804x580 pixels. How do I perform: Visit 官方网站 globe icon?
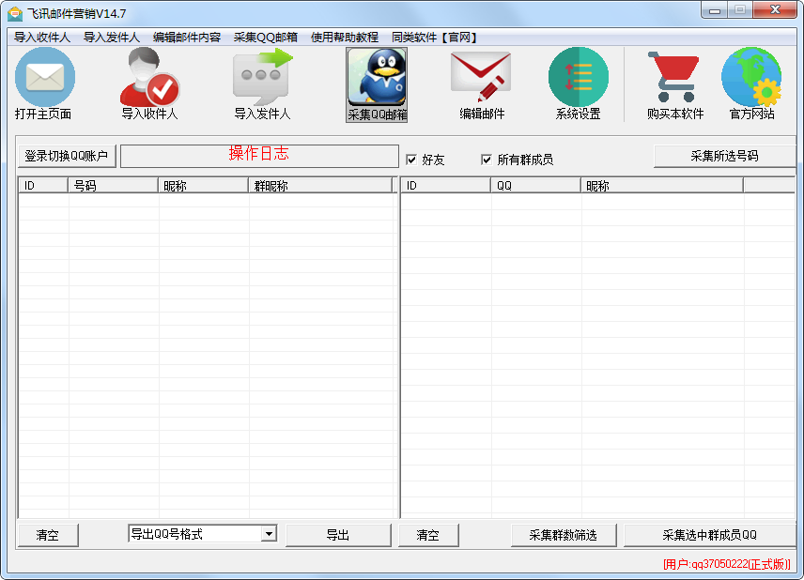click(x=751, y=79)
